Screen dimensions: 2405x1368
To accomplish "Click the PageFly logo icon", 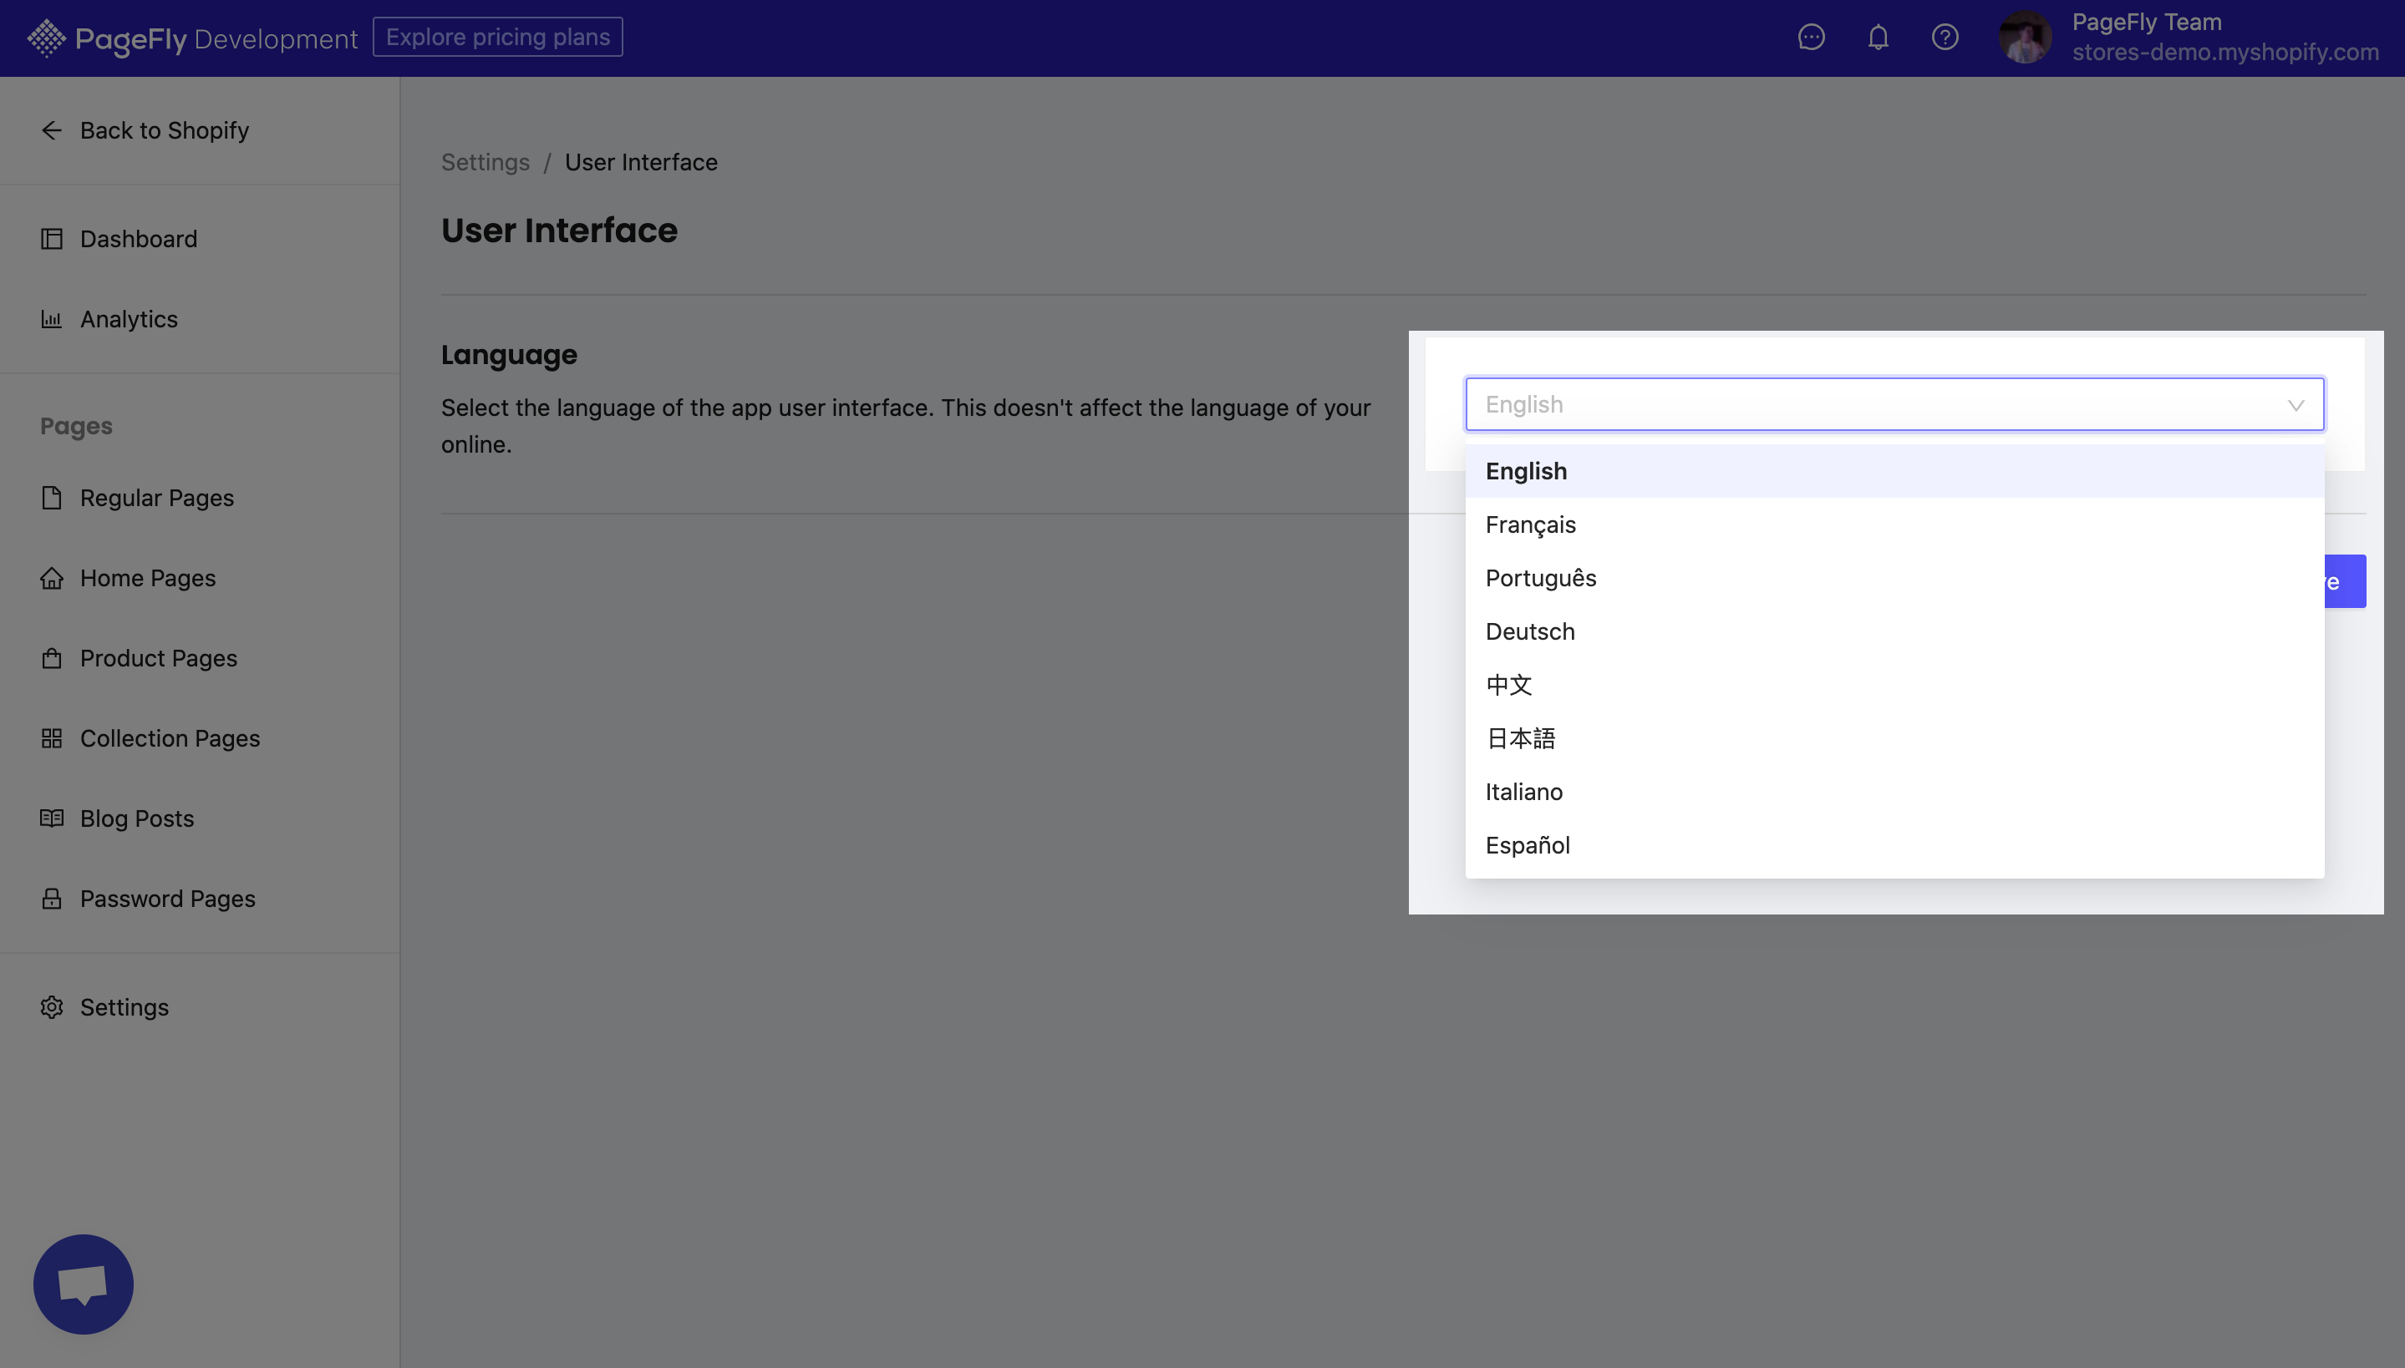I will [x=46, y=38].
